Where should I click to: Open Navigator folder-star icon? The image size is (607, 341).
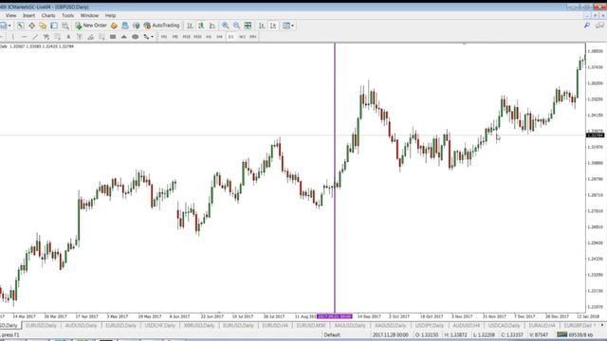click(x=43, y=26)
